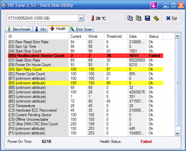Click the ID column header

pyautogui.click(x=37, y=36)
